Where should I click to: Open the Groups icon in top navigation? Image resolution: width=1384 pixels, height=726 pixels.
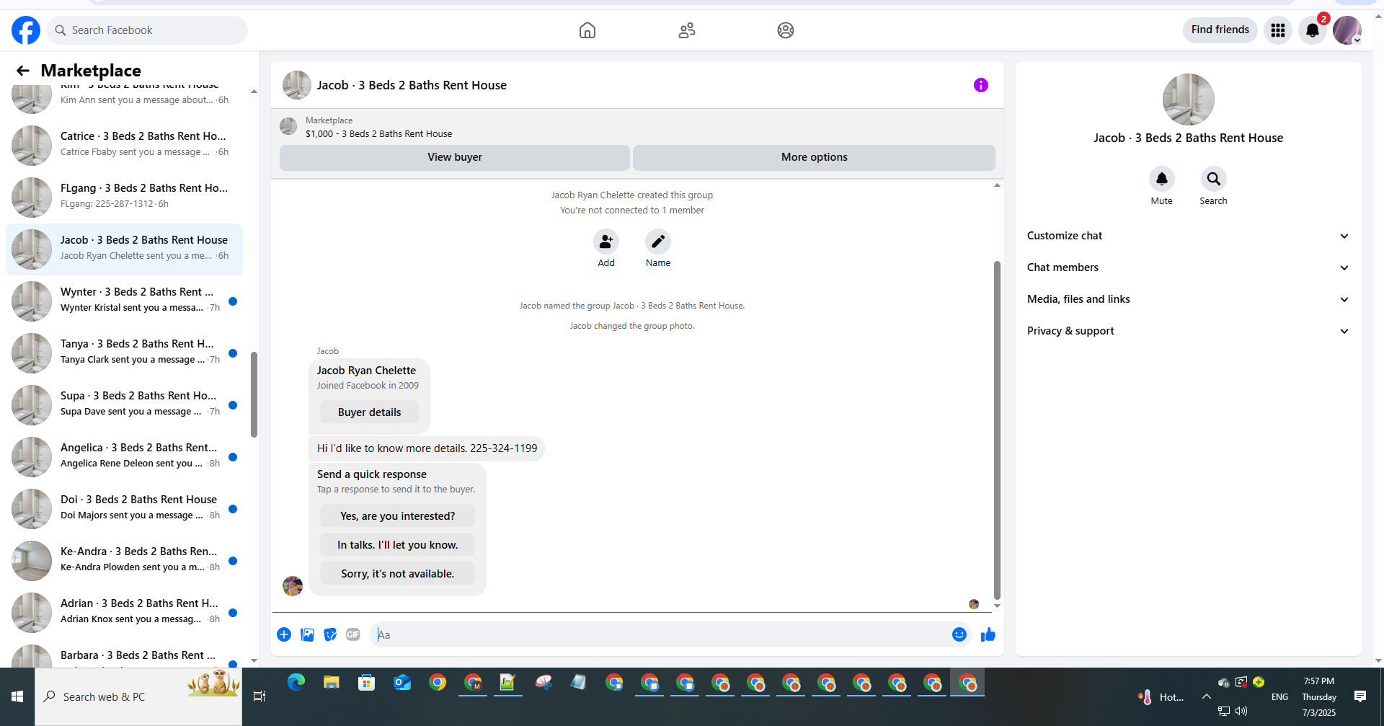[786, 30]
